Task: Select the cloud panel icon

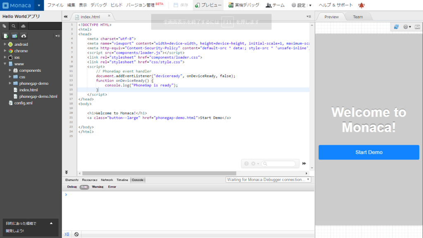Action: coord(23,26)
